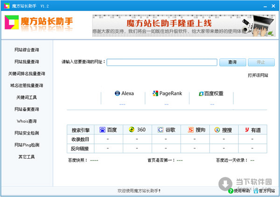Open 网站综合查询 in the sidebar
Viewport: 280px width, 197px height.
(27, 50)
